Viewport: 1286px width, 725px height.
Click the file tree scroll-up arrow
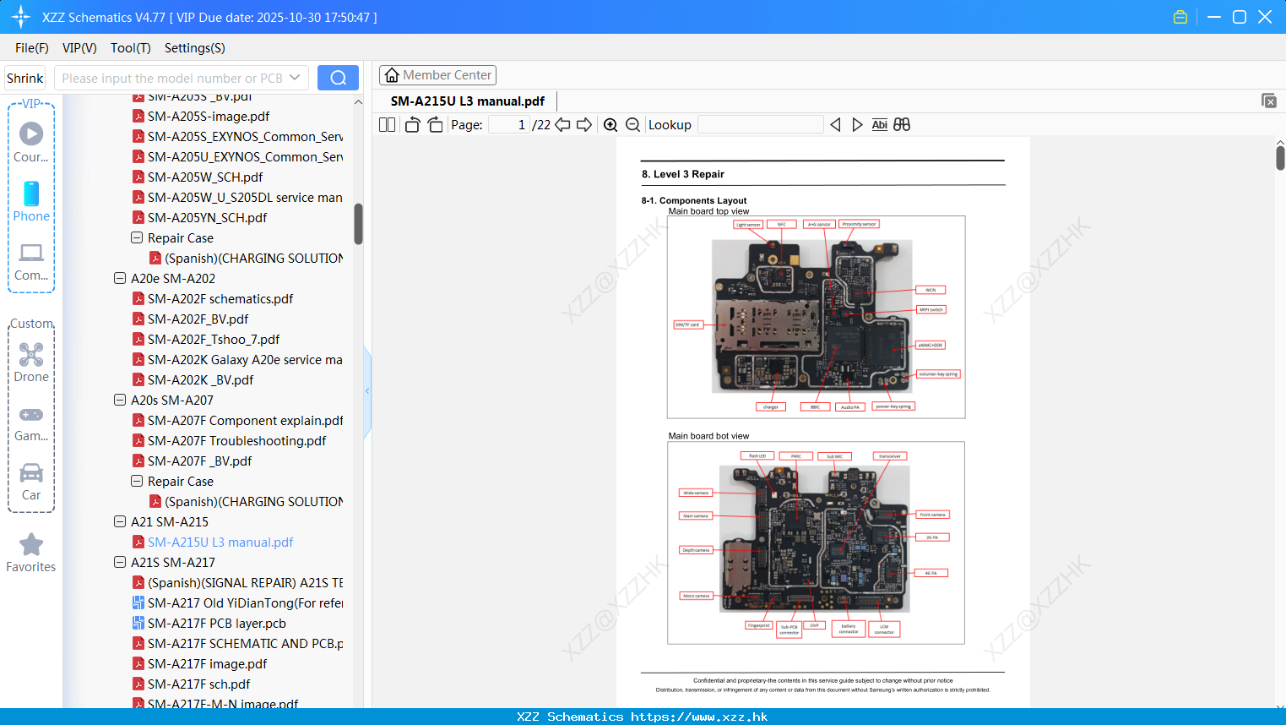coord(358,101)
